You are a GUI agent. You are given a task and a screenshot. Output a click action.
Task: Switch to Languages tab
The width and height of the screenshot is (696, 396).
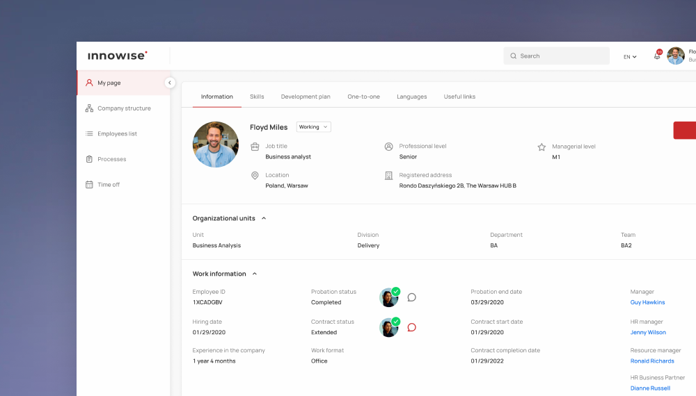412,97
